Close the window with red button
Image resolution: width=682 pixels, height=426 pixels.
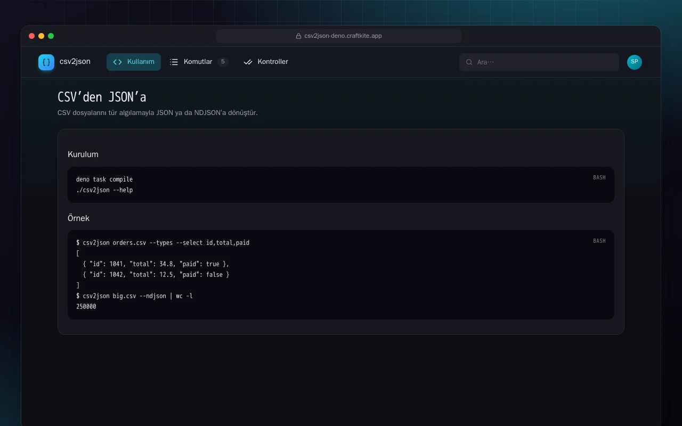(32, 36)
